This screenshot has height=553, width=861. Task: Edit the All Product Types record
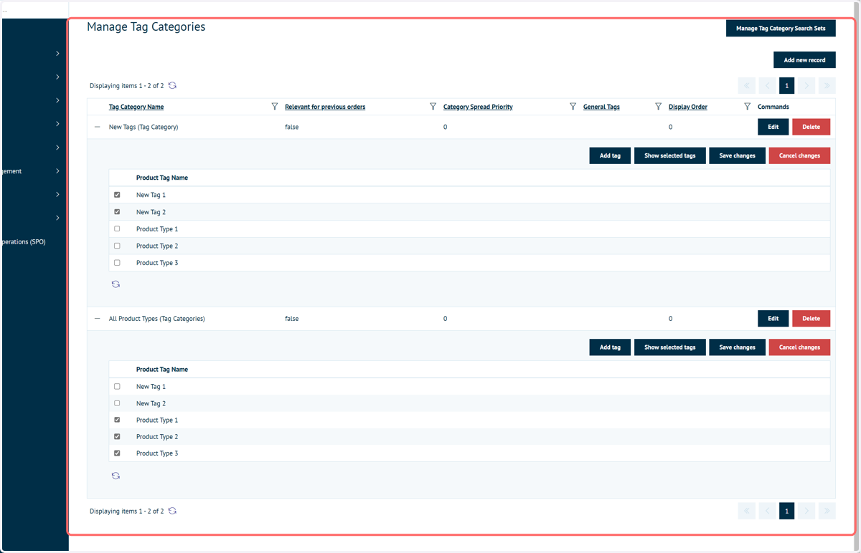click(773, 319)
